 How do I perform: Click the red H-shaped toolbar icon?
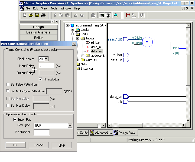pos(128,15)
